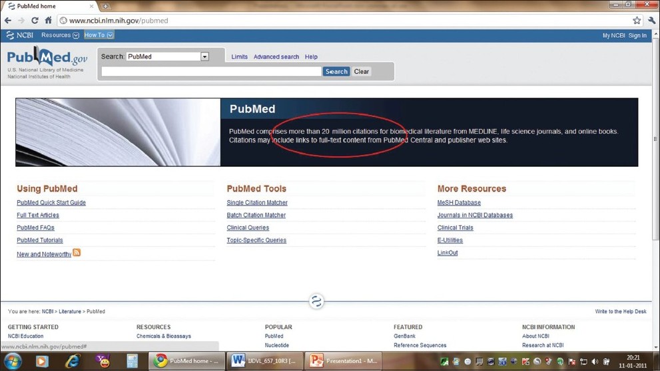Switch to the Word document taskbar button
This screenshot has height=371, width=660.
(265, 361)
